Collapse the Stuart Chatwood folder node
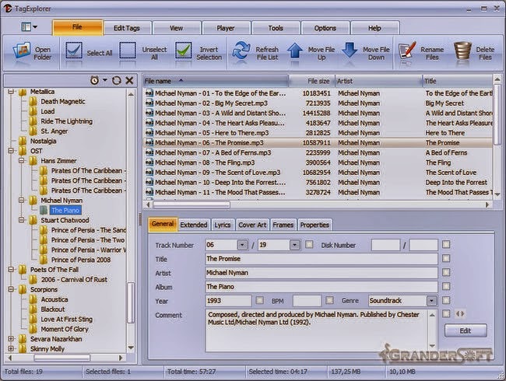Viewport: 506px width, 381px height. click(22, 220)
